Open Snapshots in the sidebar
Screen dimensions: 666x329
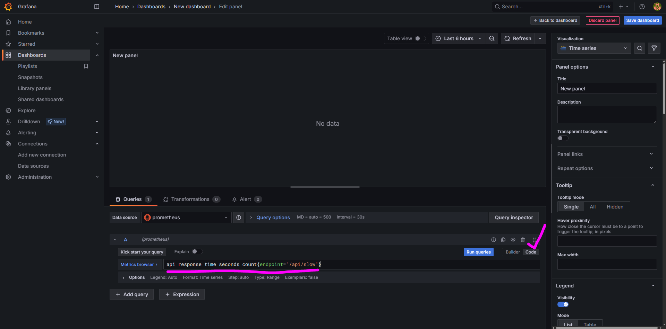point(30,77)
